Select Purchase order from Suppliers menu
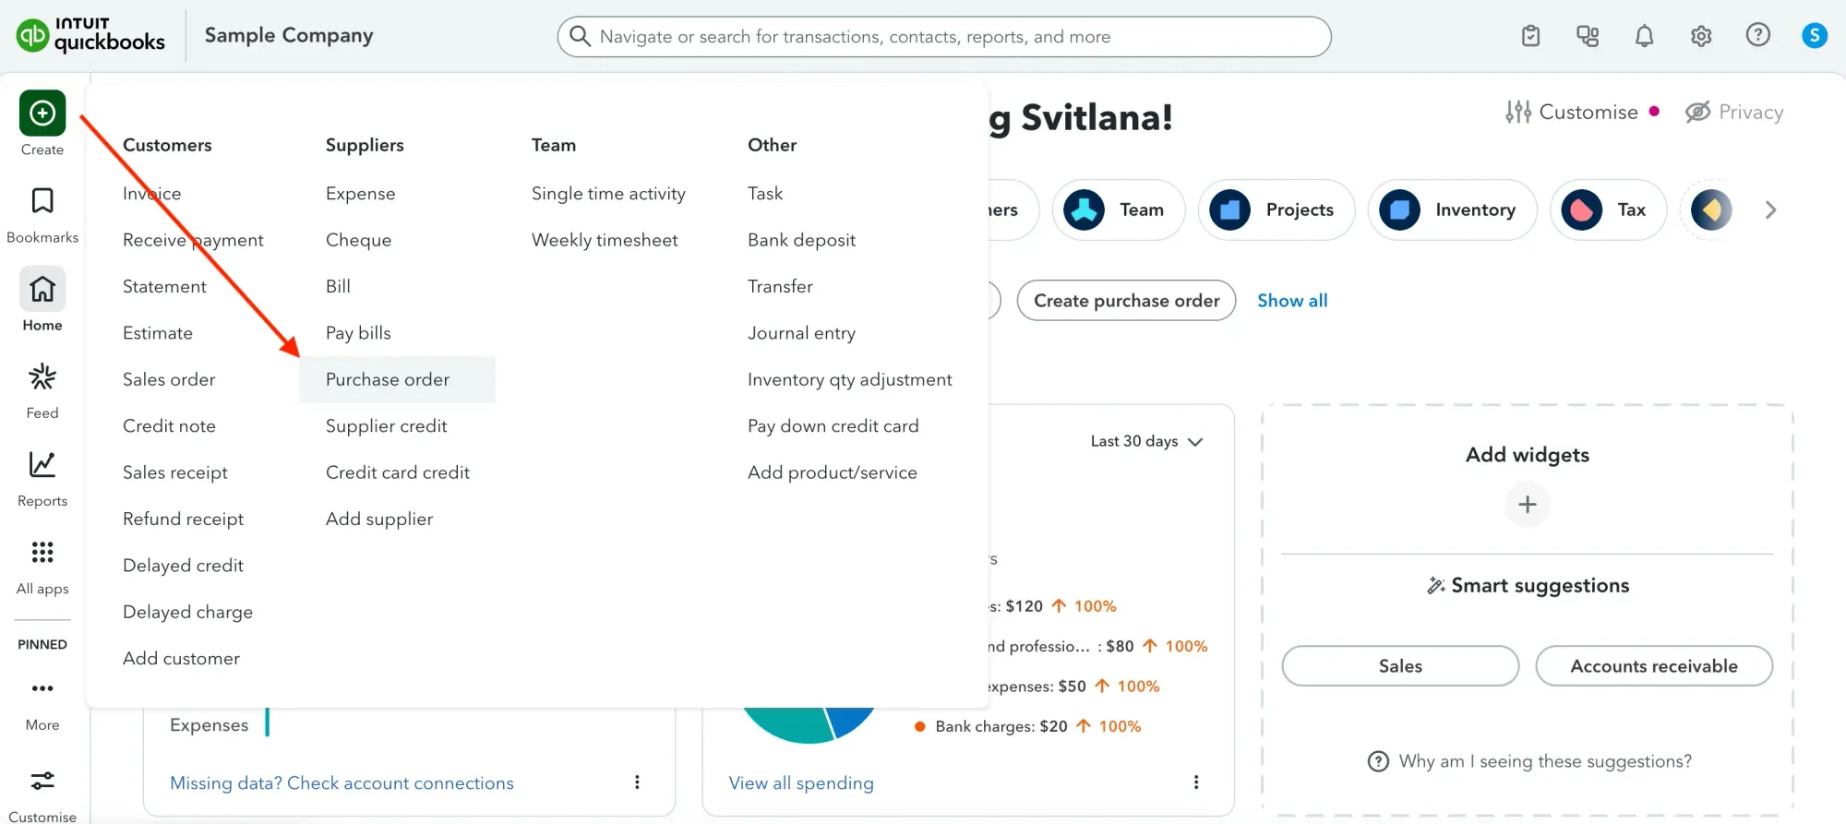 388,379
